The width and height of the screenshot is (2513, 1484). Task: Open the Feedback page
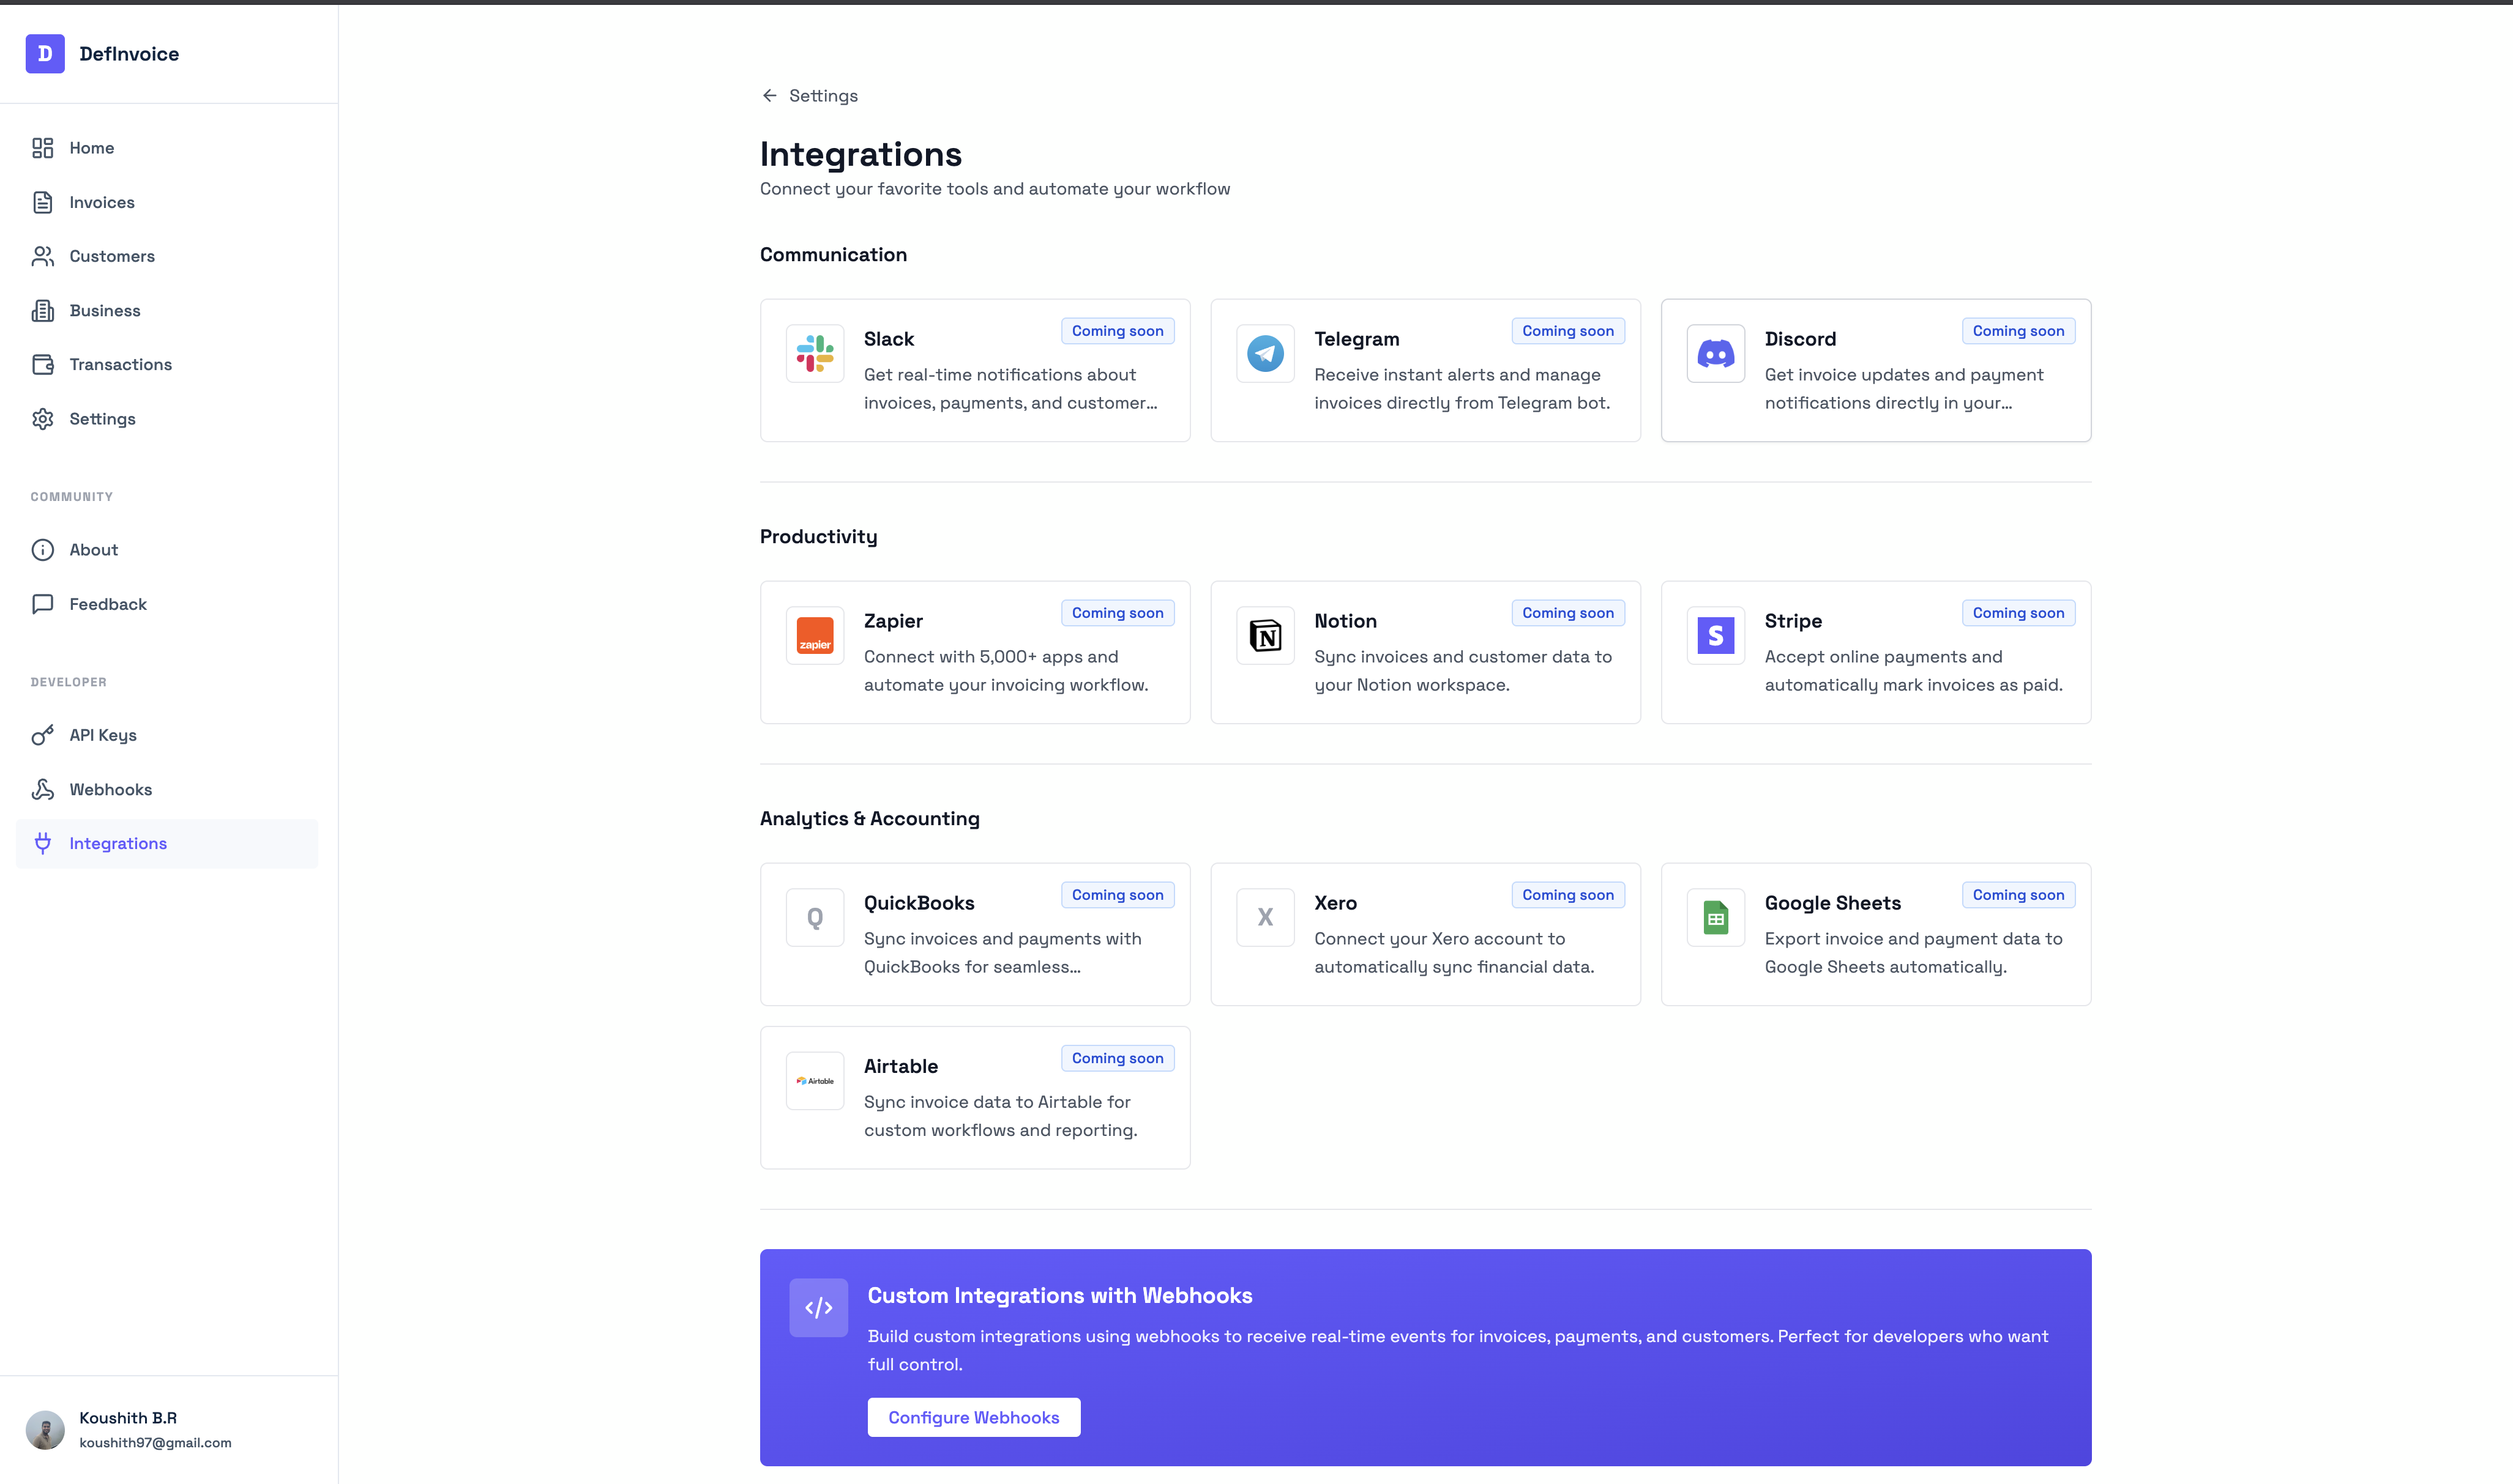click(107, 603)
